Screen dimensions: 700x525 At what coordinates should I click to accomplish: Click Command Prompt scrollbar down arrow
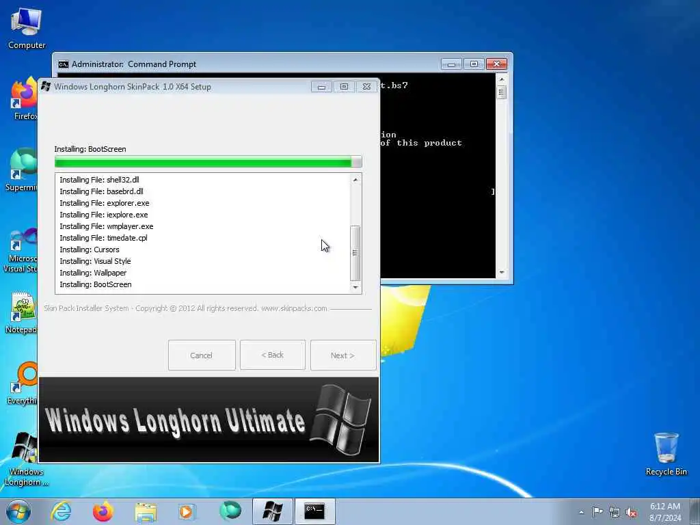(501, 272)
